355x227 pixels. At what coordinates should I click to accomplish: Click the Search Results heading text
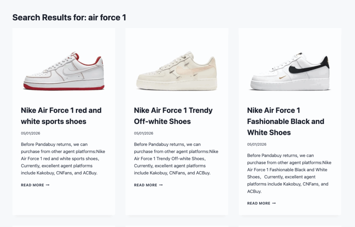pyautogui.click(x=69, y=17)
